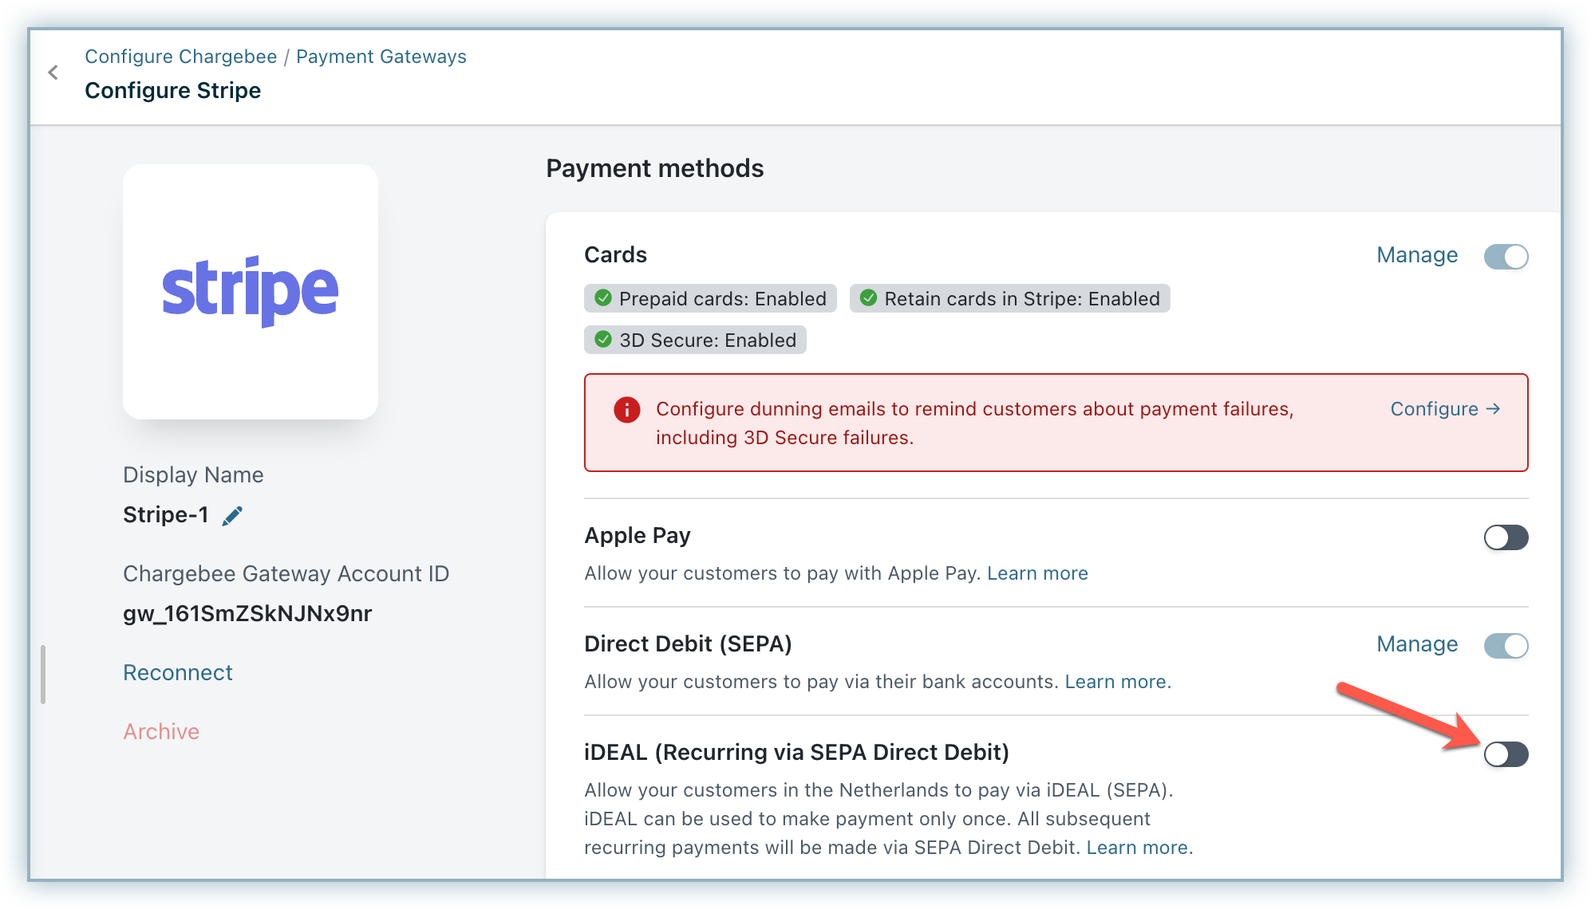Disable the Direct Debit (SEPA) toggle
The image size is (1591, 909).
click(1505, 645)
